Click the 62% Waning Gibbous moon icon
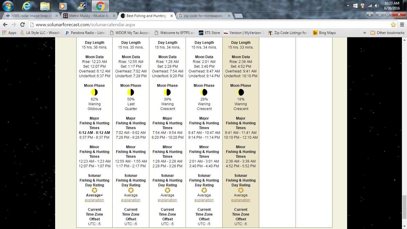Viewport: 407px width, 229px height. (x=94, y=92)
